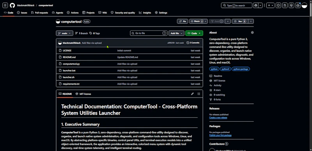
Task: Open the issues icon in header
Action: pos(278,5)
